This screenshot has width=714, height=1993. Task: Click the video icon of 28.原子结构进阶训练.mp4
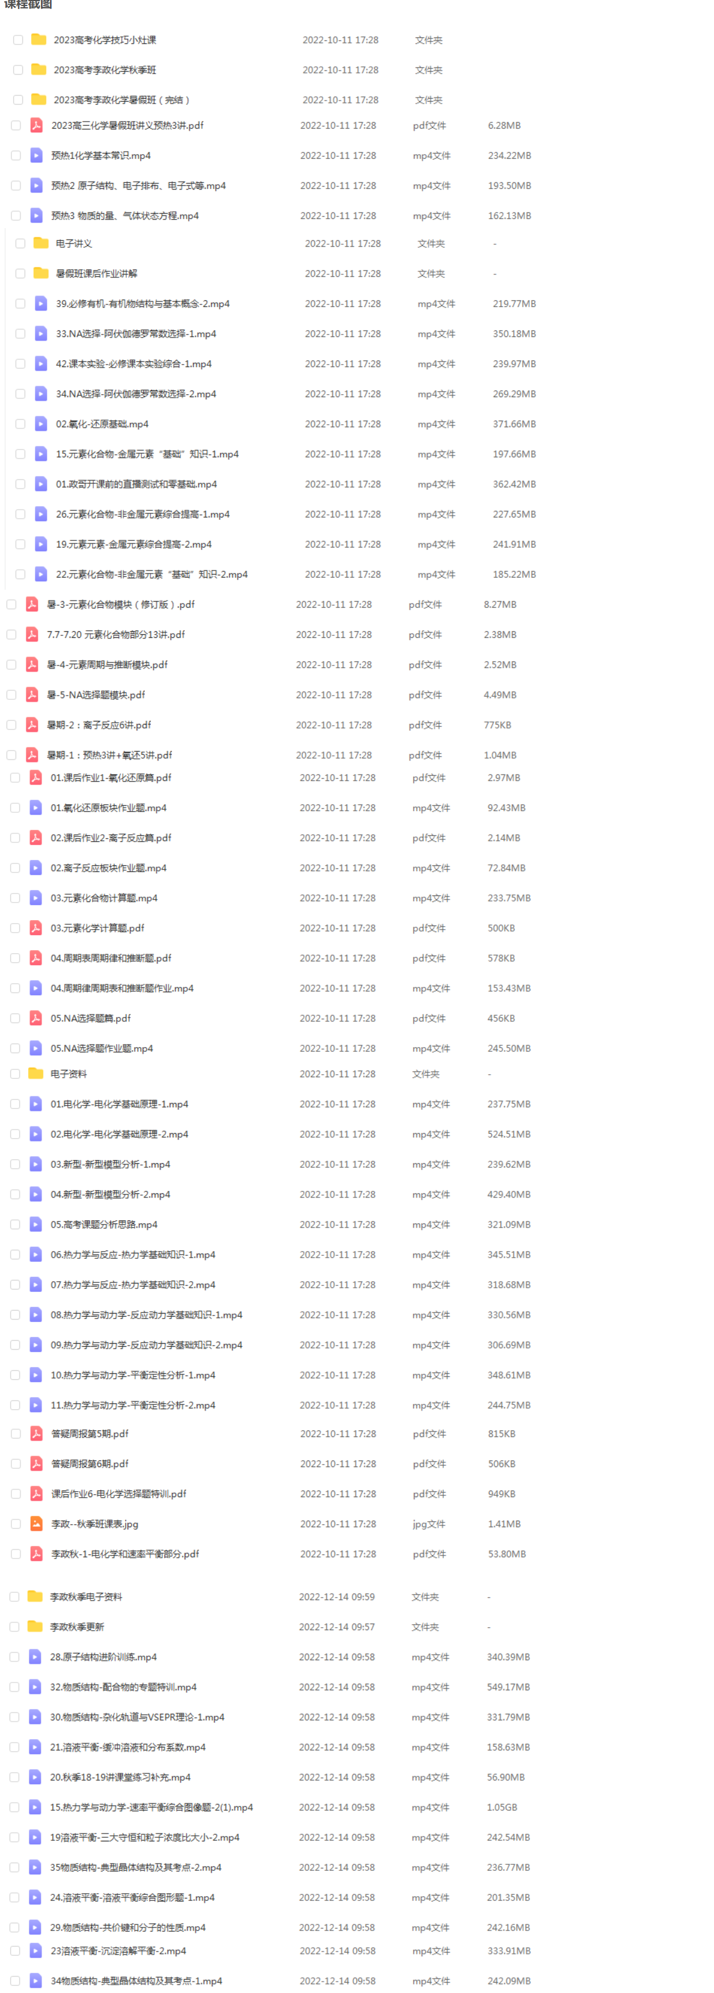tap(35, 1657)
